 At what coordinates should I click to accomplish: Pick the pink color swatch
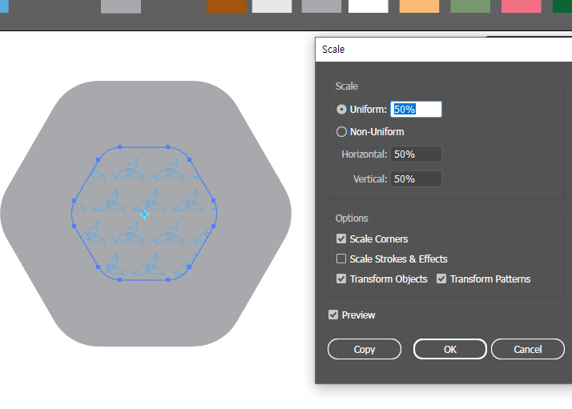tap(522, 6)
